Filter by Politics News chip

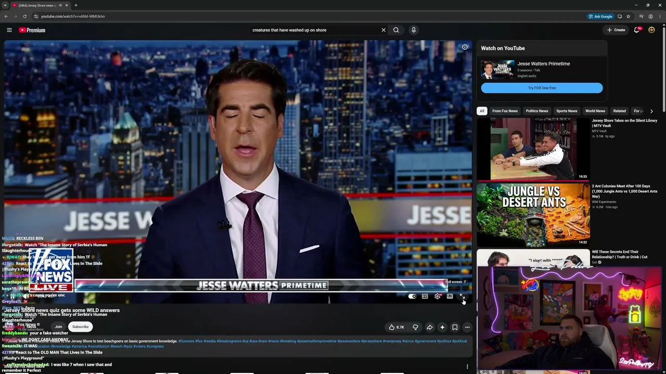point(537,111)
